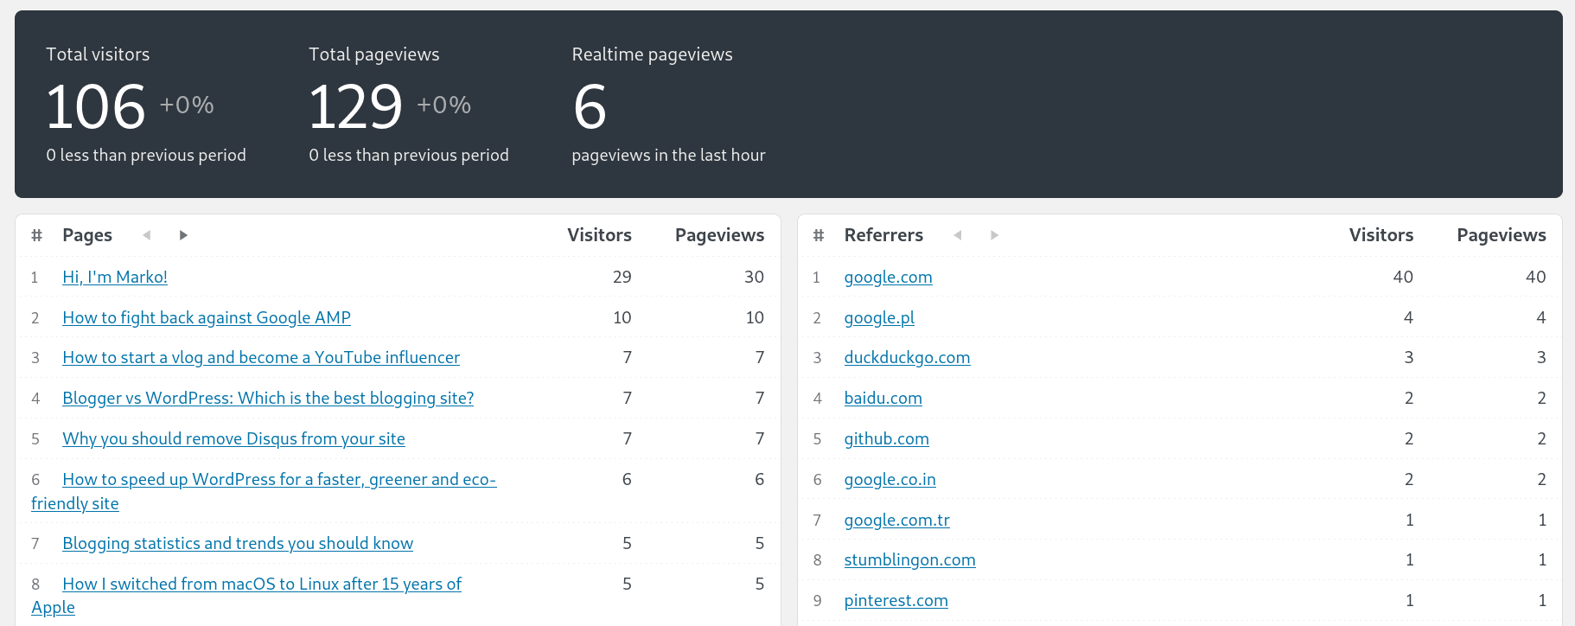Click visitors value 3 for duckduckgo.com
The height and width of the screenshot is (626, 1575).
pyautogui.click(x=1409, y=357)
